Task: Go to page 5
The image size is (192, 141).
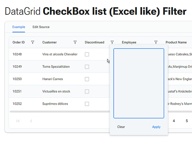Action: pyautogui.click(x=187, y=121)
